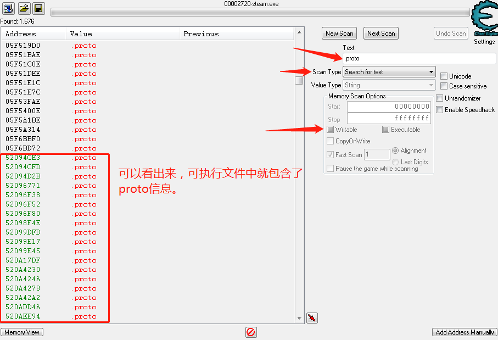Click the red arrow add-to-addresslist icon
Viewport: 498px width, 340px height.
tap(312, 318)
